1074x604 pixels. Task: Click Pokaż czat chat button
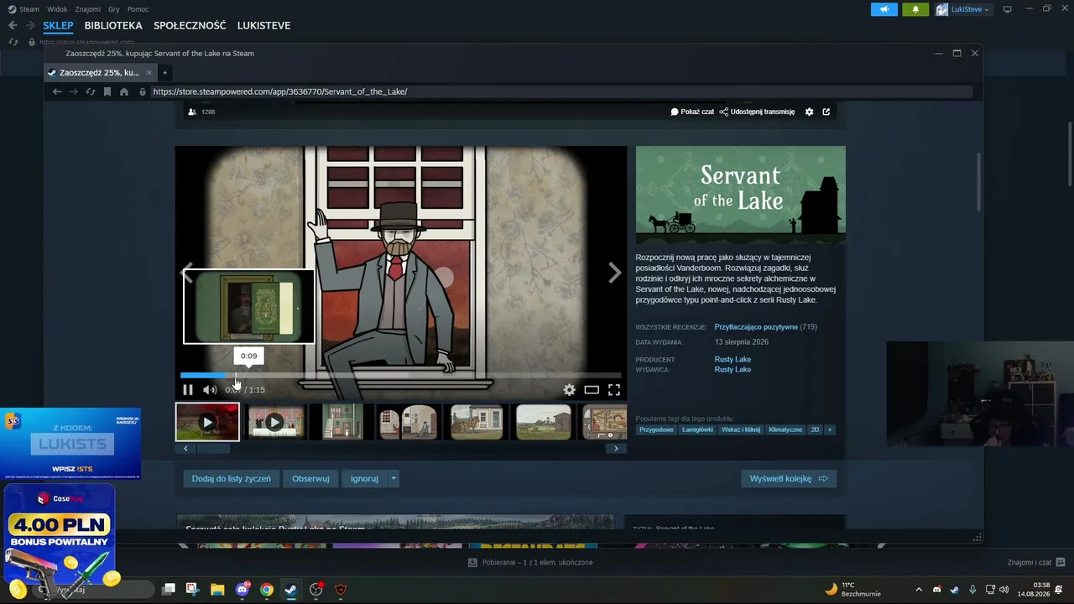[x=692, y=112]
